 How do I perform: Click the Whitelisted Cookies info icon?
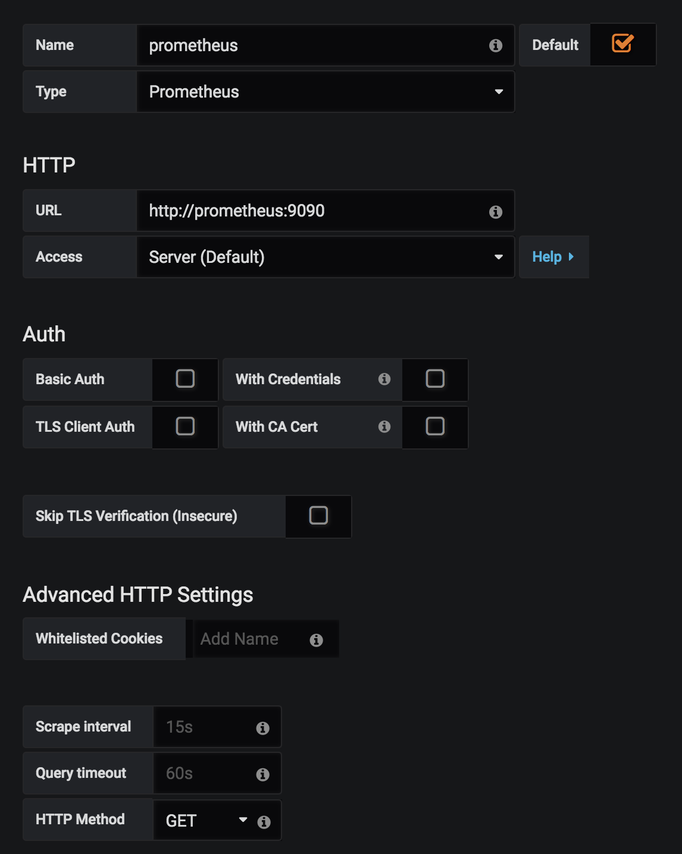click(317, 640)
